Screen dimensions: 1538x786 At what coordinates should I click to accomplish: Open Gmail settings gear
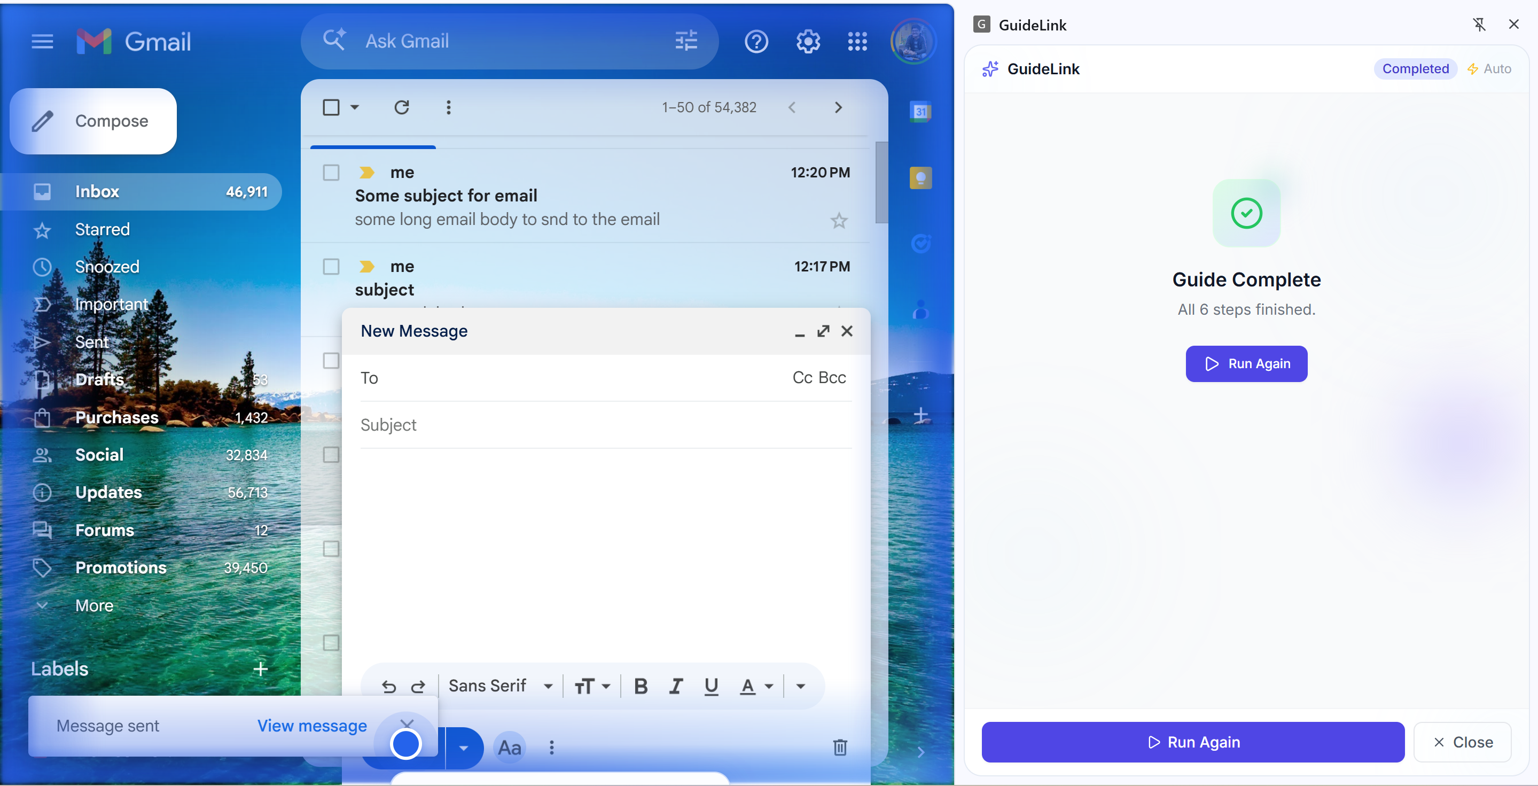click(x=807, y=42)
